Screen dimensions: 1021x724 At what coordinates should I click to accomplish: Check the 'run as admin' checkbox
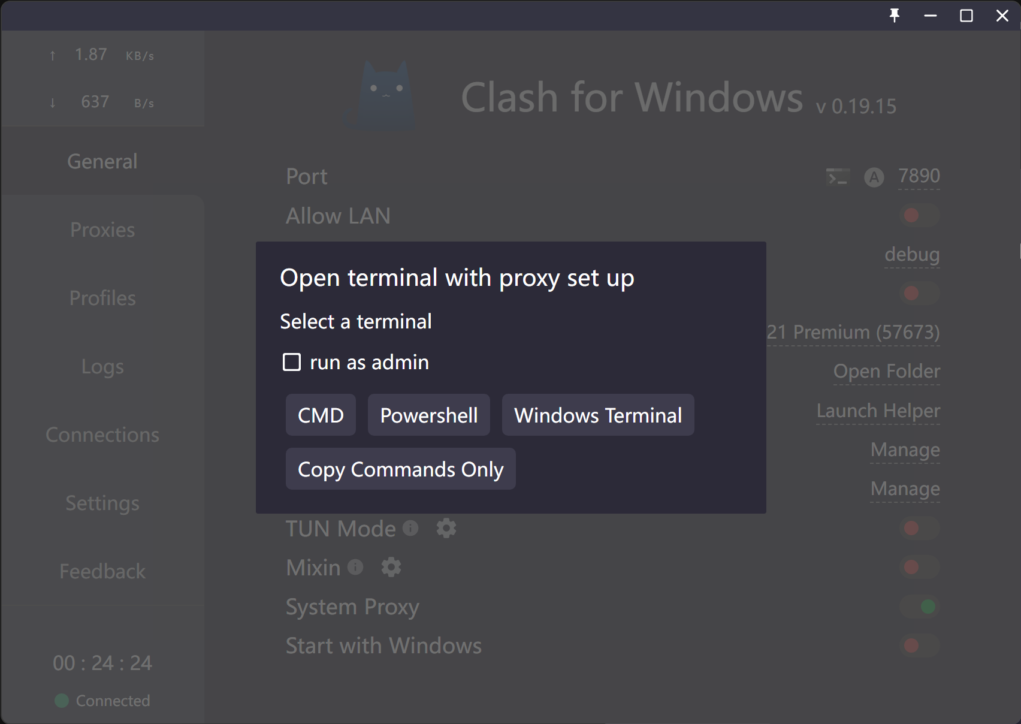pos(292,362)
